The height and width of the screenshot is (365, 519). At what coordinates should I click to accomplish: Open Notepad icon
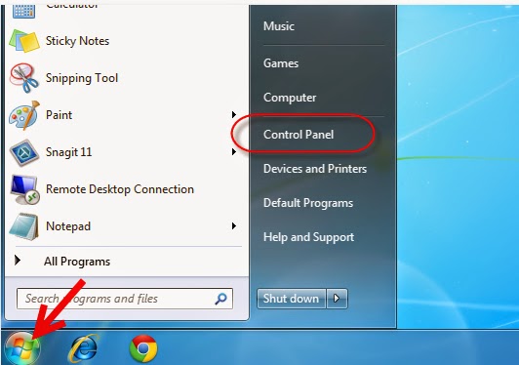tap(23, 226)
